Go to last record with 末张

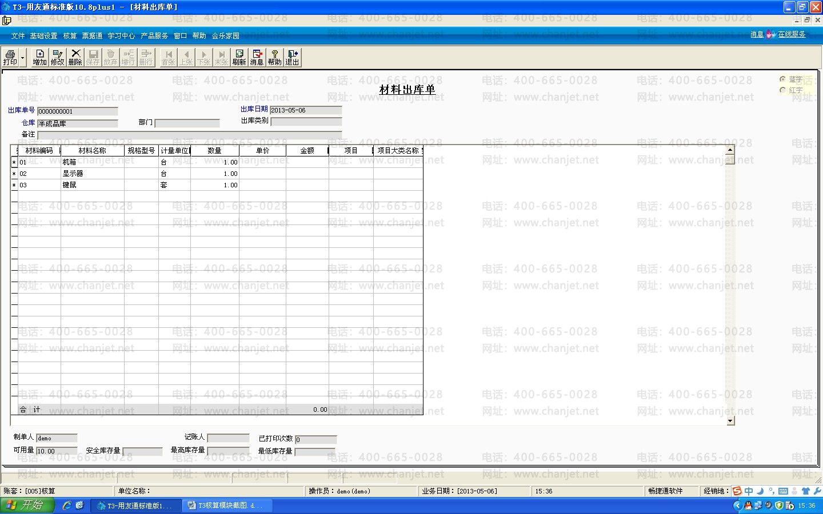point(221,58)
